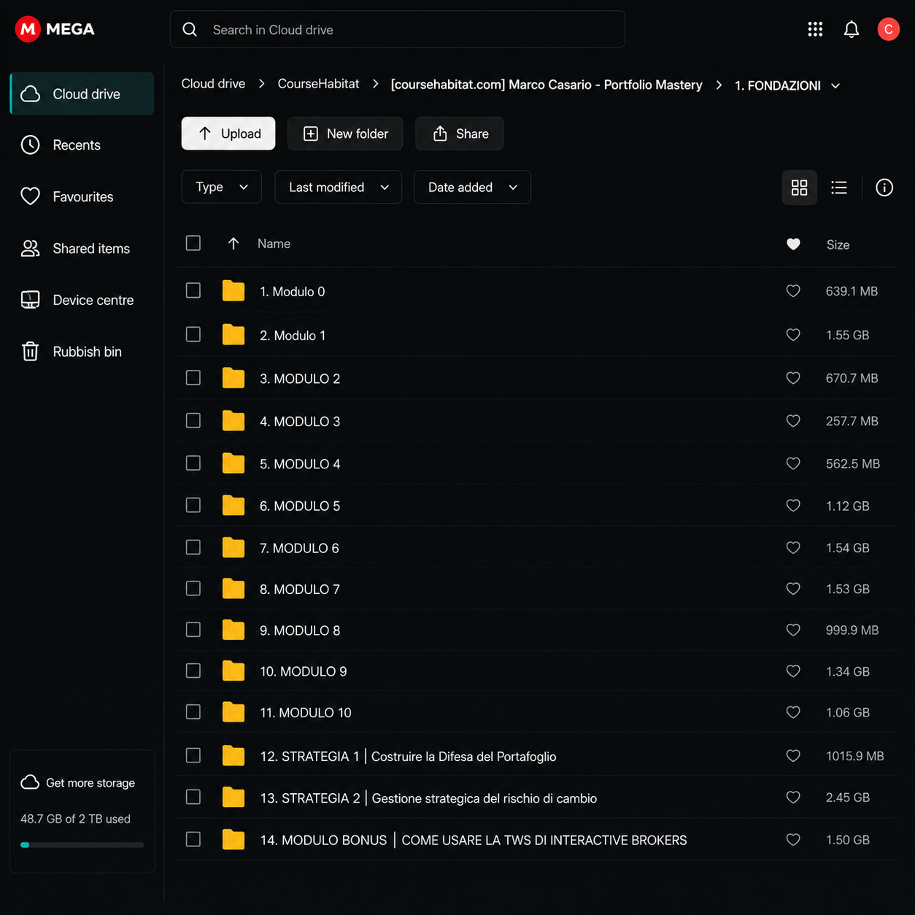This screenshot has height=915, width=915.
Task: Click the Share button
Action: click(x=460, y=134)
